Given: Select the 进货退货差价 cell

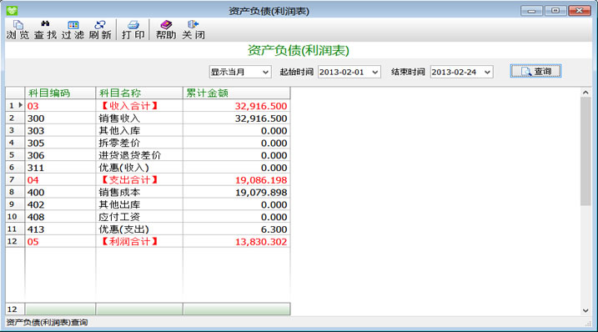Looking at the screenshot, I should (139, 155).
